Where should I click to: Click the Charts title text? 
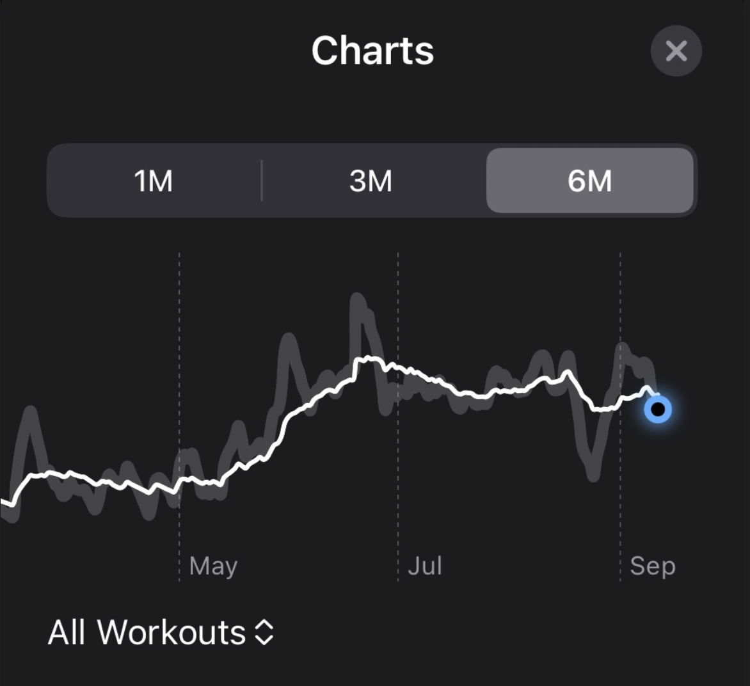point(372,51)
